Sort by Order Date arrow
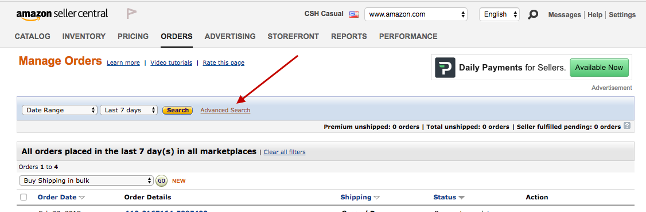Screen dimensions: 646x212 [x=81, y=198]
